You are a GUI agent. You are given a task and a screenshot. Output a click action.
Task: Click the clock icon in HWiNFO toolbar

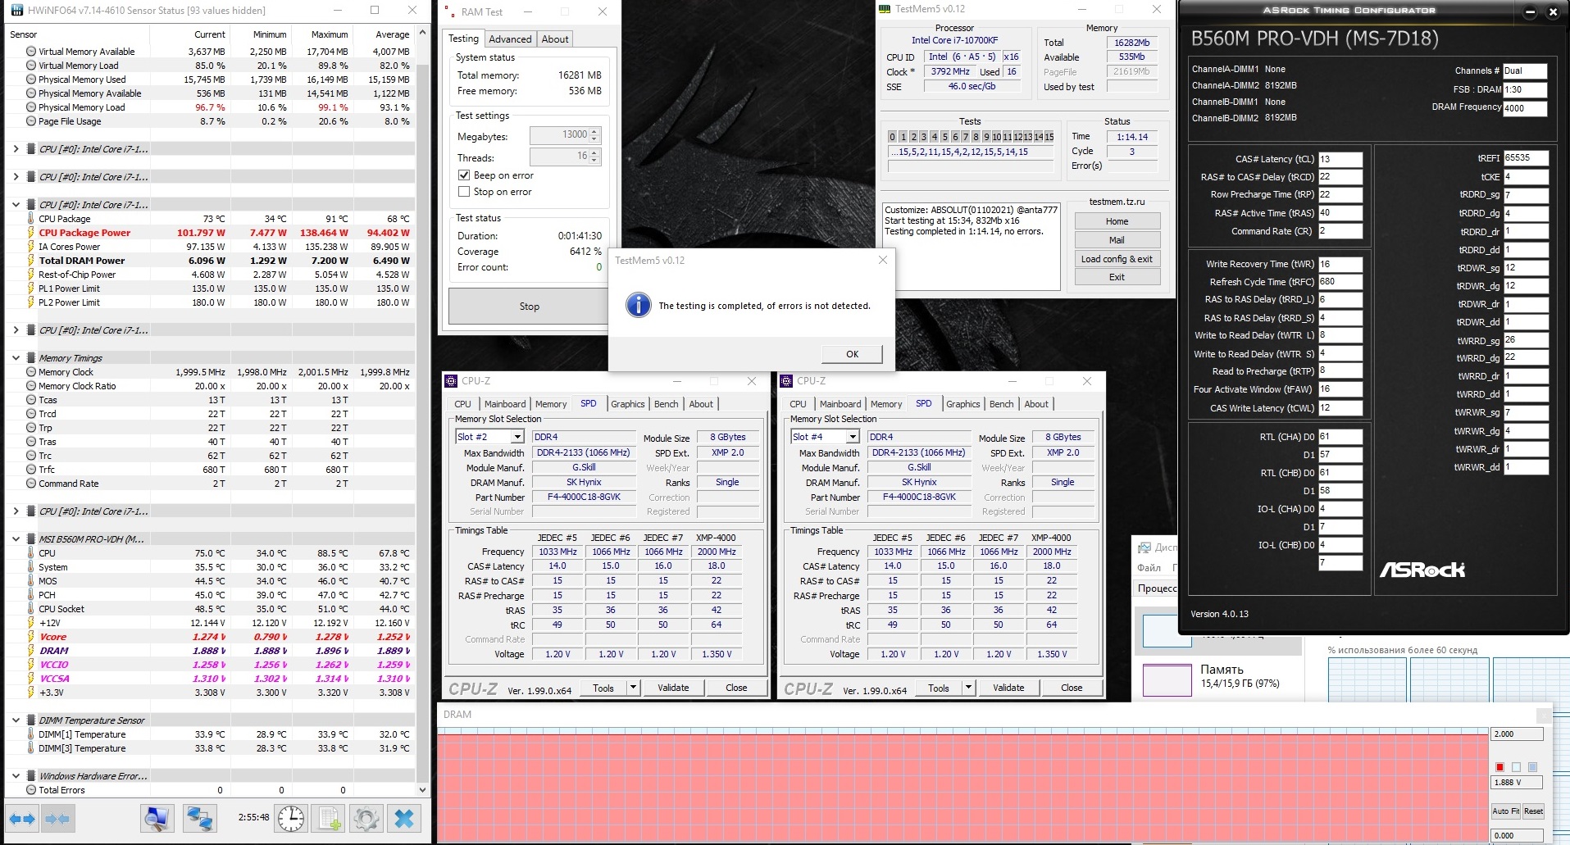click(x=291, y=818)
